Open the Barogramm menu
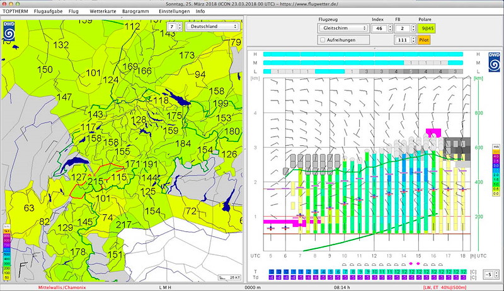The height and width of the screenshot is (291, 504). pos(135,11)
